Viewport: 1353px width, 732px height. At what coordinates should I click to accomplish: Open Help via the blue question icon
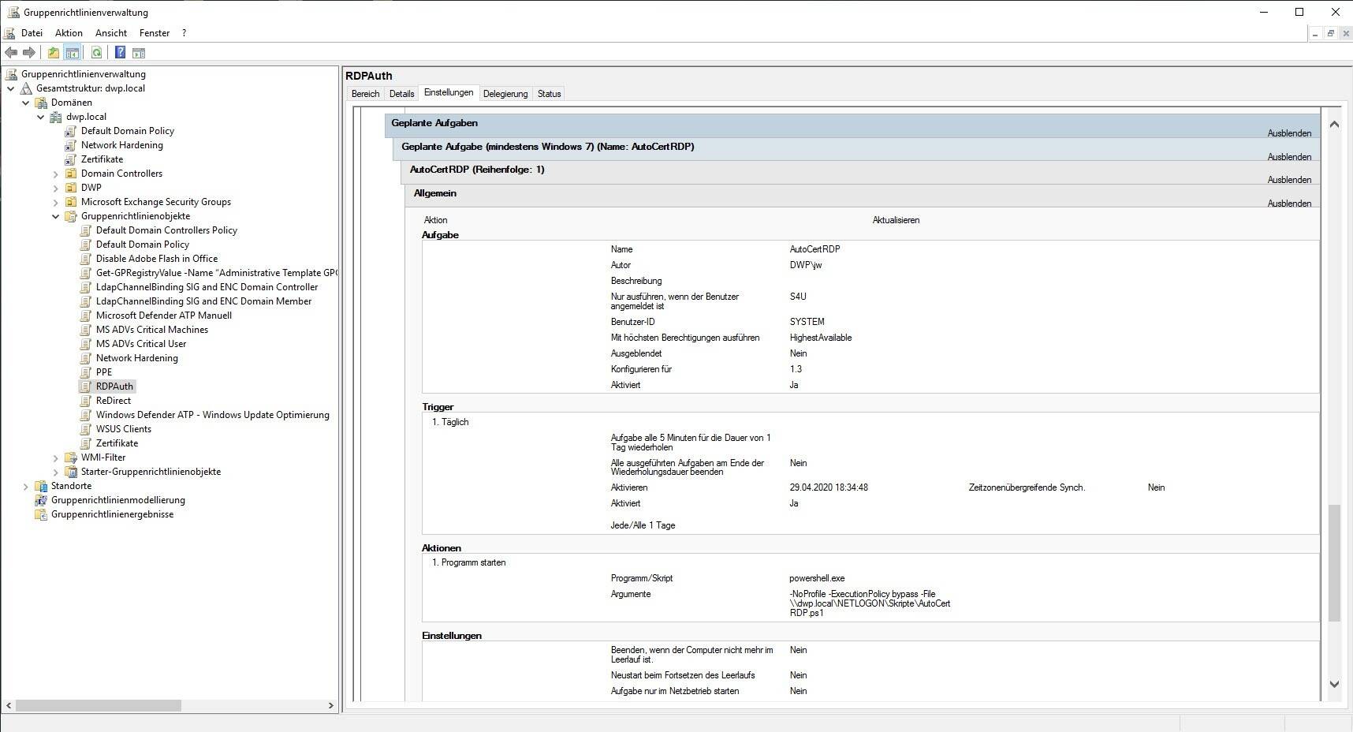[x=120, y=53]
